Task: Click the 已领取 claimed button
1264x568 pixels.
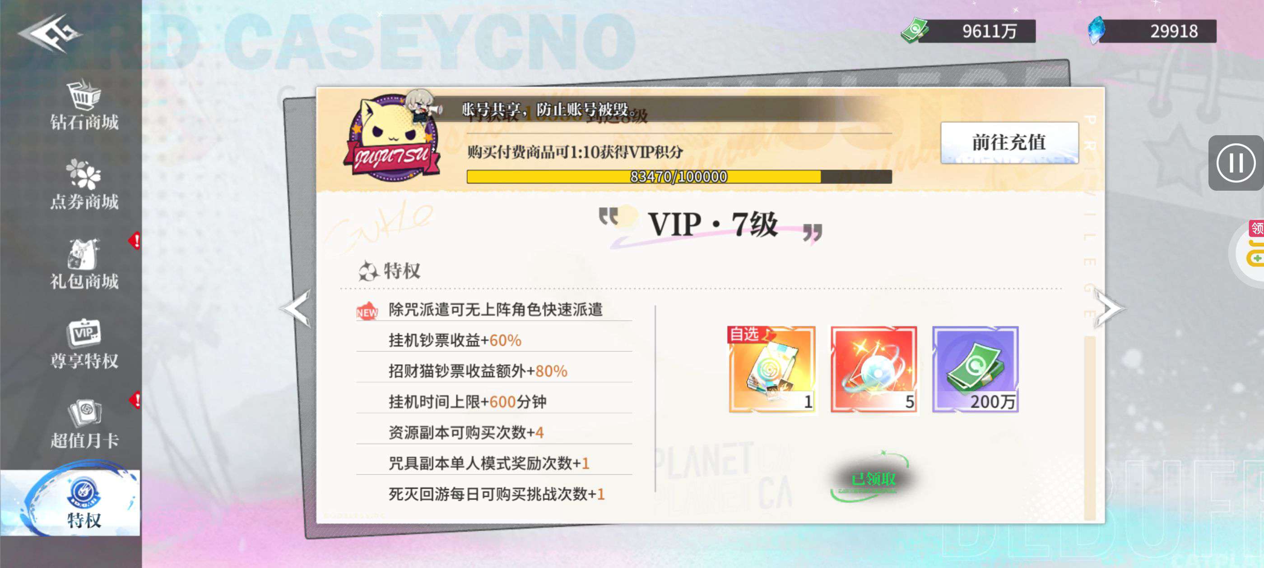Action: (x=873, y=478)
